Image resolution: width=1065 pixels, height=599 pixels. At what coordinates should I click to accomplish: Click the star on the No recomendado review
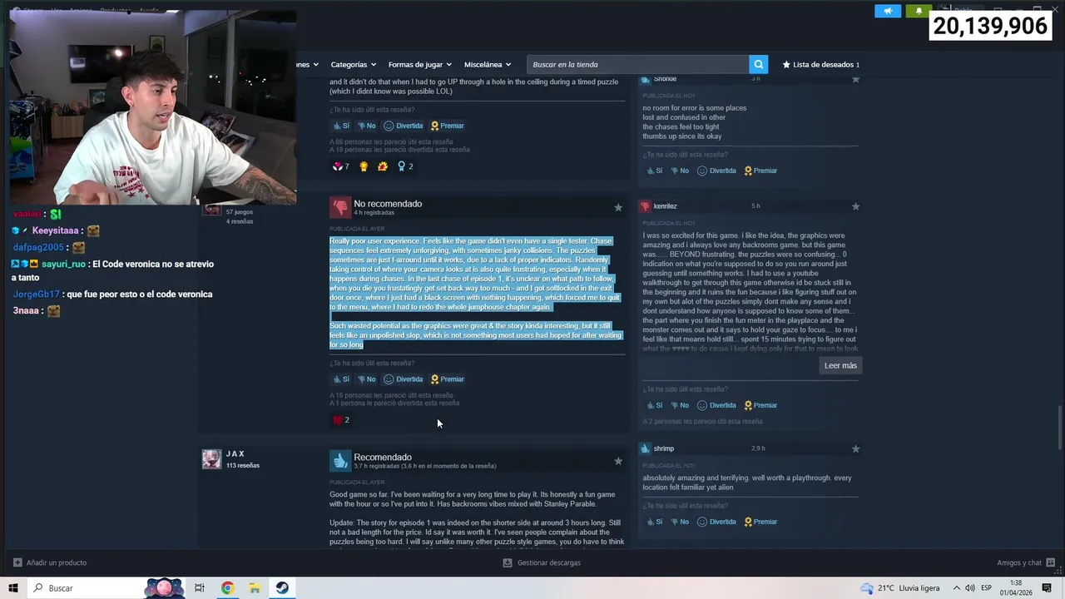click(618, 207)
